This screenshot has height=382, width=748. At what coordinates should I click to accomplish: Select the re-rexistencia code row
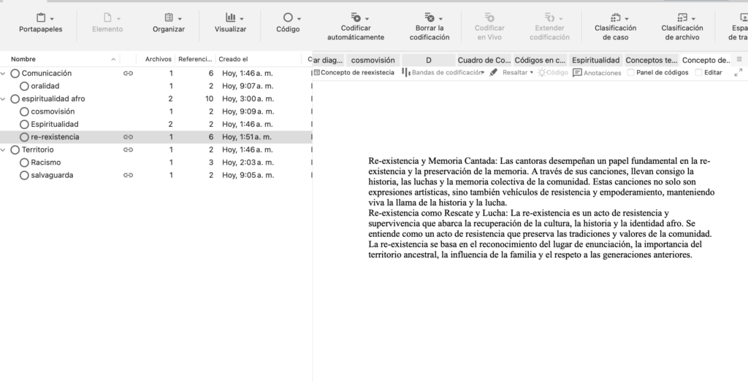tap(156, 137)
